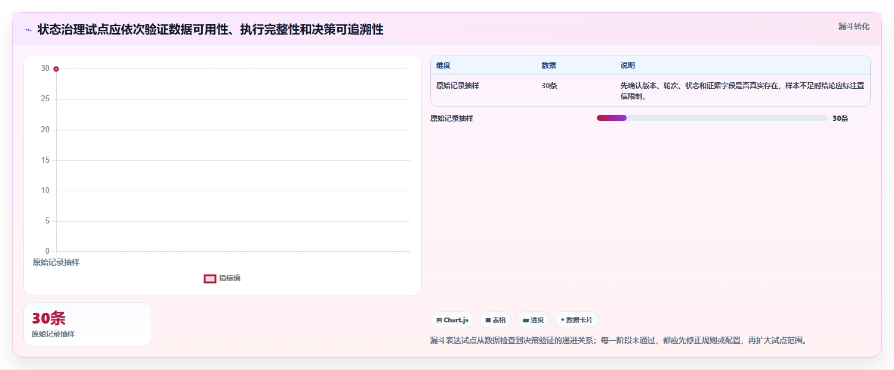The image size is (894, 370).
Task: Select the 维度 column header
Action: click(x=443, y=65)
